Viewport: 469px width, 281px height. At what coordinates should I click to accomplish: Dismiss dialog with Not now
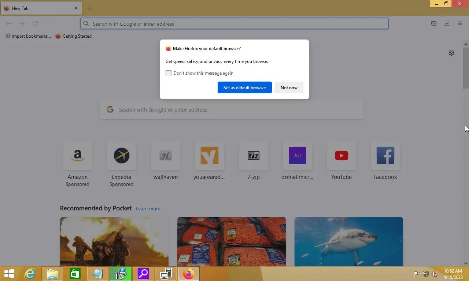289,87
